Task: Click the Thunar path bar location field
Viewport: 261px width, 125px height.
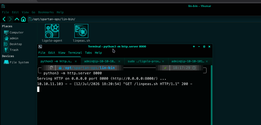Action: (144, 19)
